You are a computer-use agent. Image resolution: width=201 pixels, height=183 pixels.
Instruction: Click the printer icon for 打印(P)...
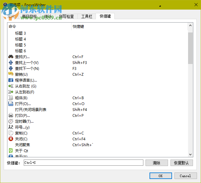(x=11, y=115)
